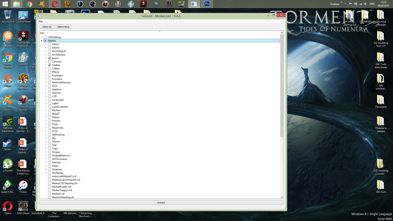Screen dimensions: 393x221
Task: Click the Select None button
Action: point(63,27)
